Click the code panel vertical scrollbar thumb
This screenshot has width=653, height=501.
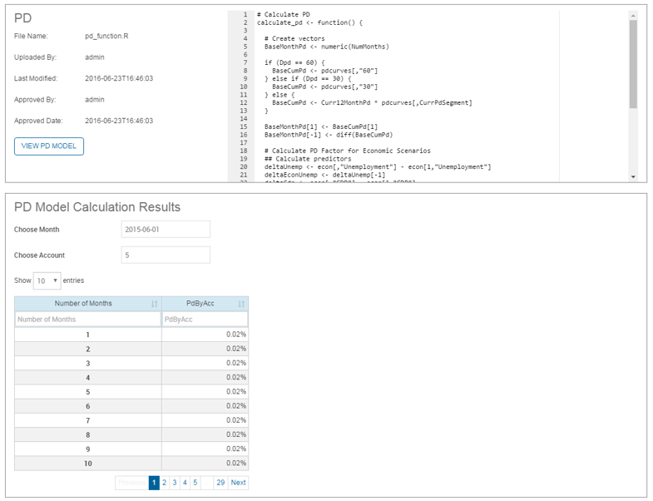click(633, 62)
